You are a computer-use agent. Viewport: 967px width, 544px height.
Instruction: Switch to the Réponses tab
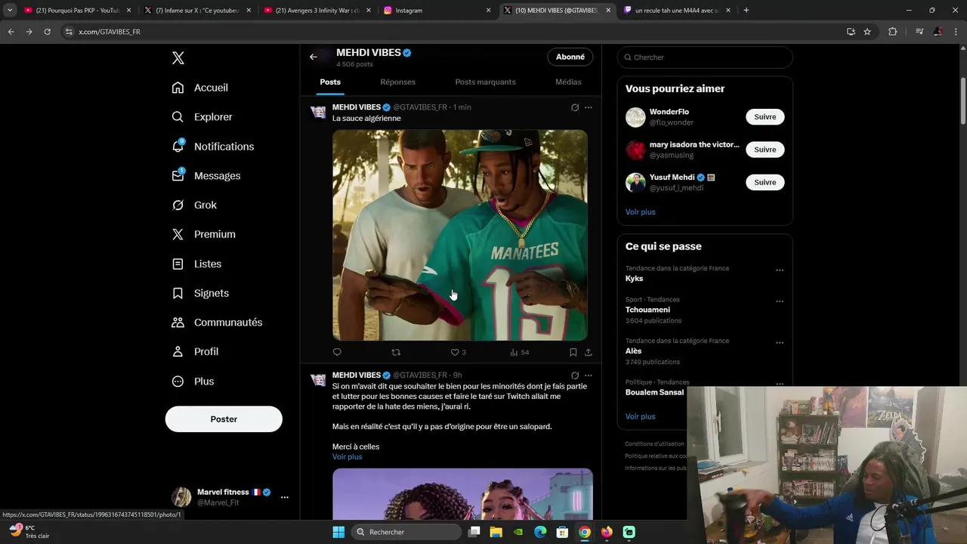[x=398, y=82]
